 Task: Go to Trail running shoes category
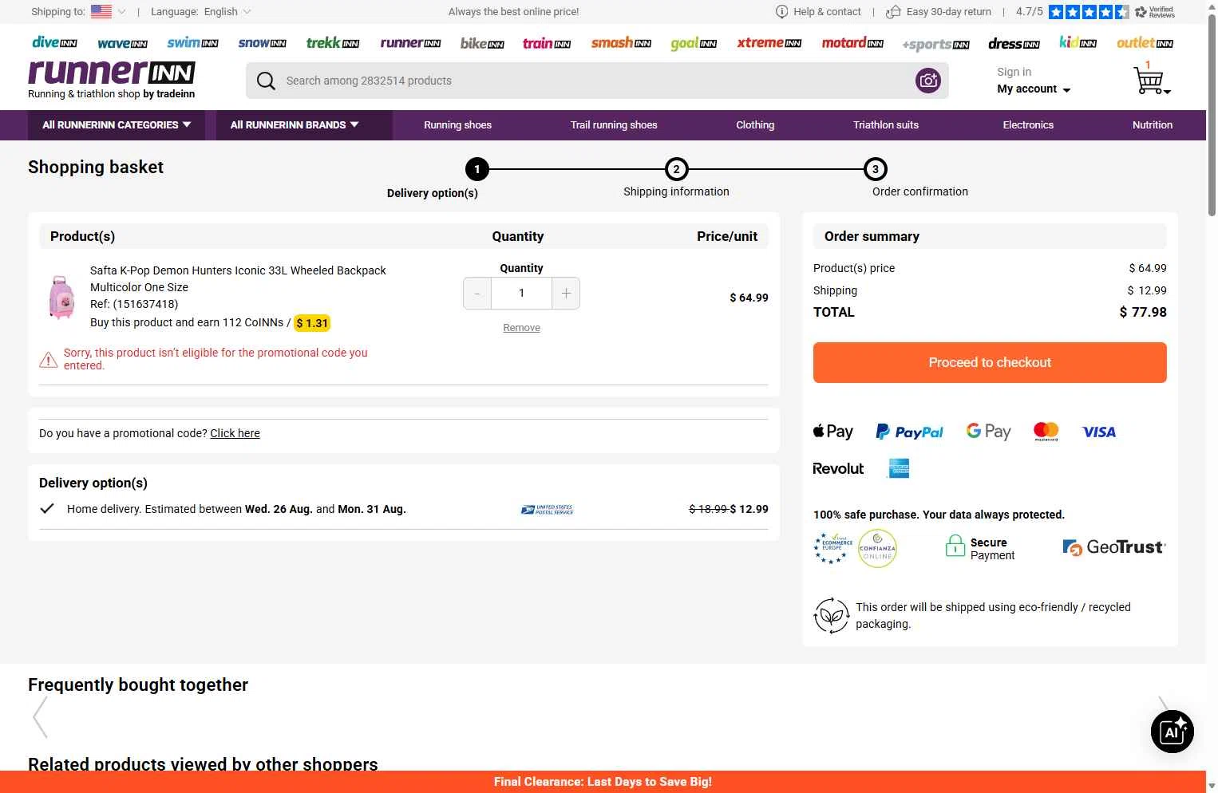tap(614, 125)
